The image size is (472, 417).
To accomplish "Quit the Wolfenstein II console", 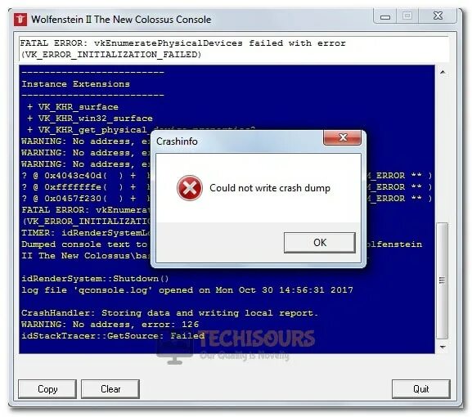I will coord(420,389).
